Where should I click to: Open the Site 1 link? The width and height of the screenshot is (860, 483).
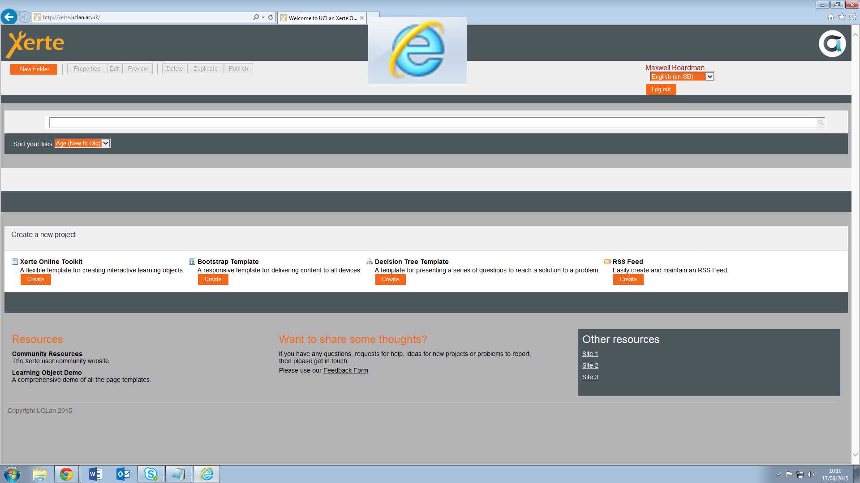(590, 354)
